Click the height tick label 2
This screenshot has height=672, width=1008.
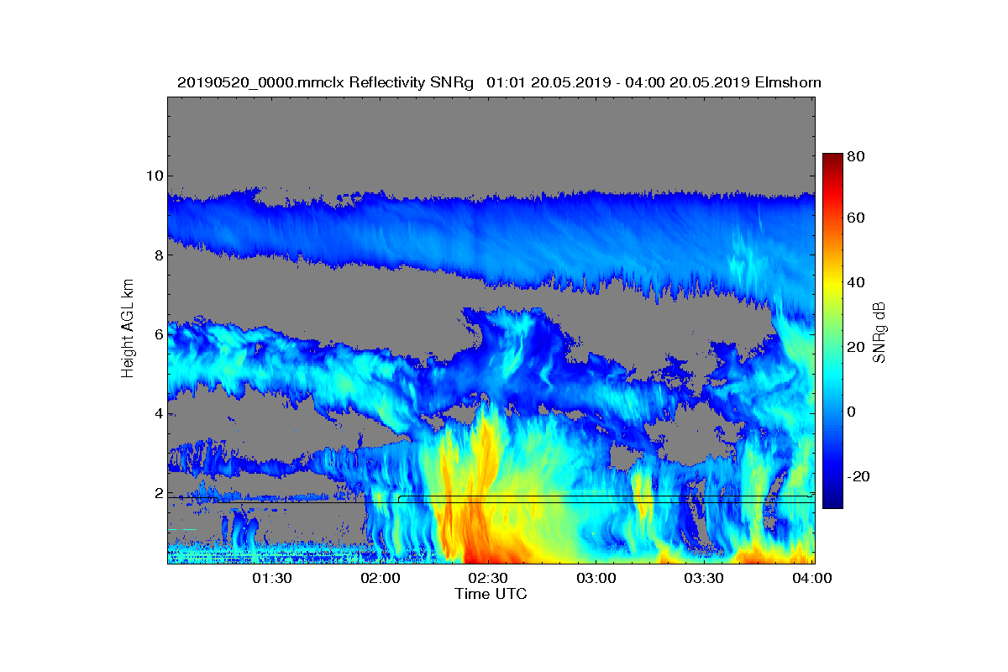tap(158, 493)
